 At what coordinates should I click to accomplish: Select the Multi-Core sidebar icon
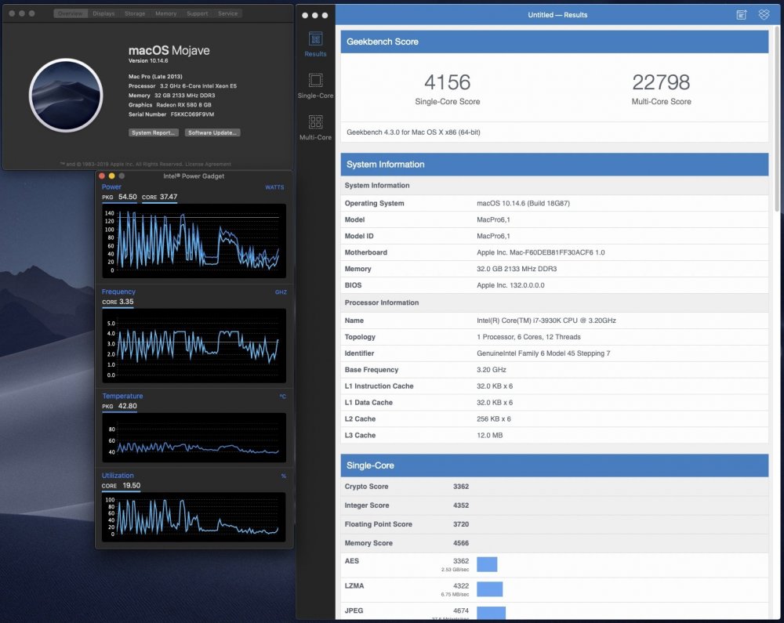(x=315, y=128)
